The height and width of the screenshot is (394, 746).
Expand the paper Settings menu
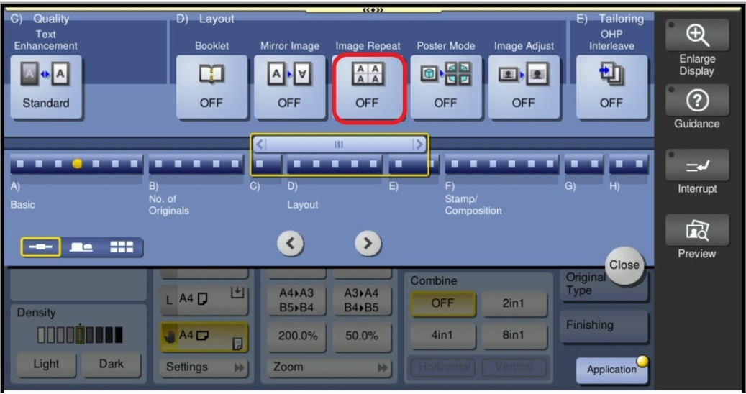tap(205, 367)
